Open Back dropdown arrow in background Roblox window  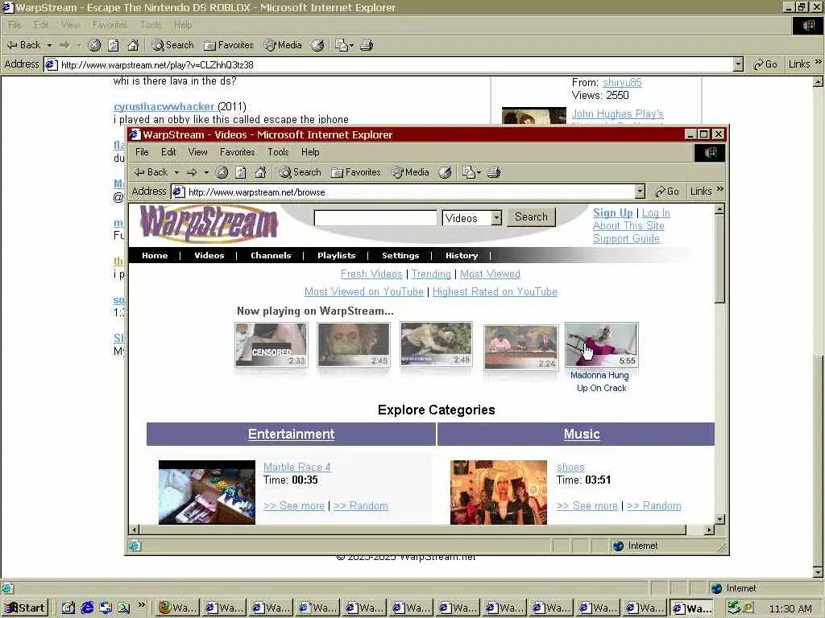click(49, 45)
